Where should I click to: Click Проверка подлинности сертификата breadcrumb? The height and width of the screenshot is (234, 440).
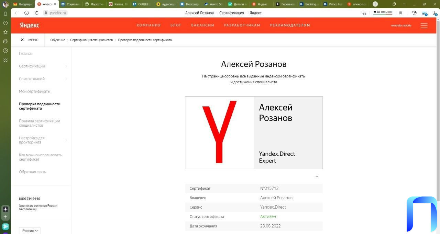(145, 40)
